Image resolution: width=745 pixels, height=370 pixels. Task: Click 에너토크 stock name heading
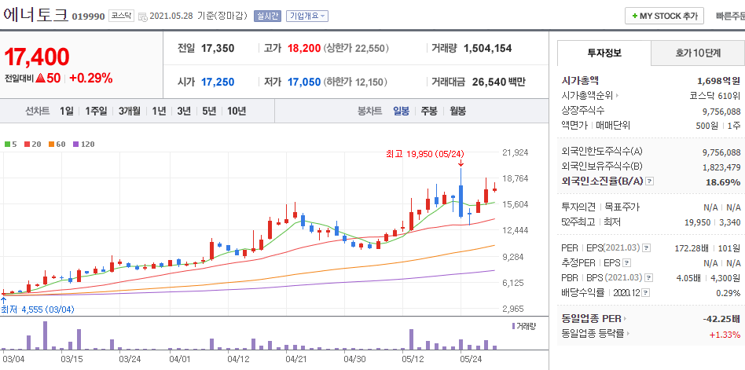tap(35, 15)
